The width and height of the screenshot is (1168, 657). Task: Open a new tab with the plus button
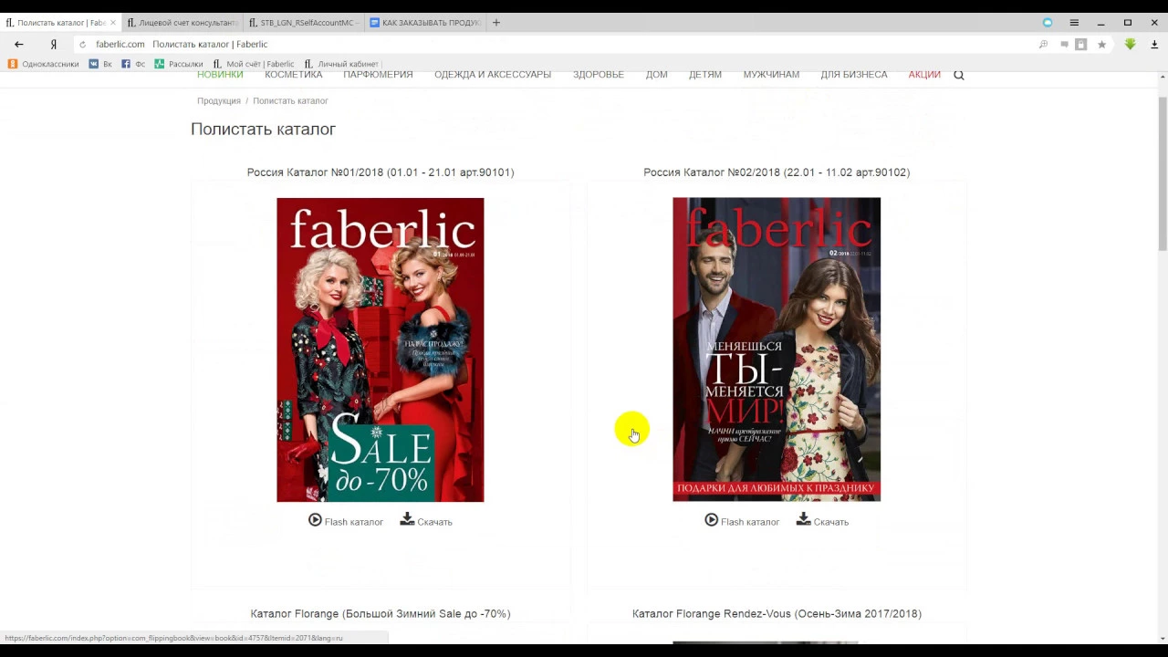pos(496,23)
